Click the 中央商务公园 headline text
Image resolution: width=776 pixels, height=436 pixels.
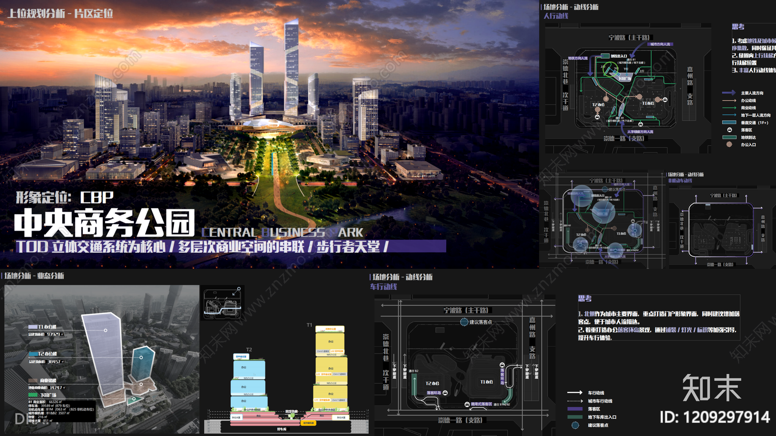[x=105, y=223]
